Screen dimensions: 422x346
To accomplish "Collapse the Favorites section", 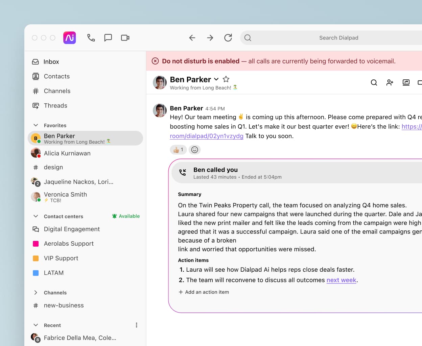I will (36, 125).
